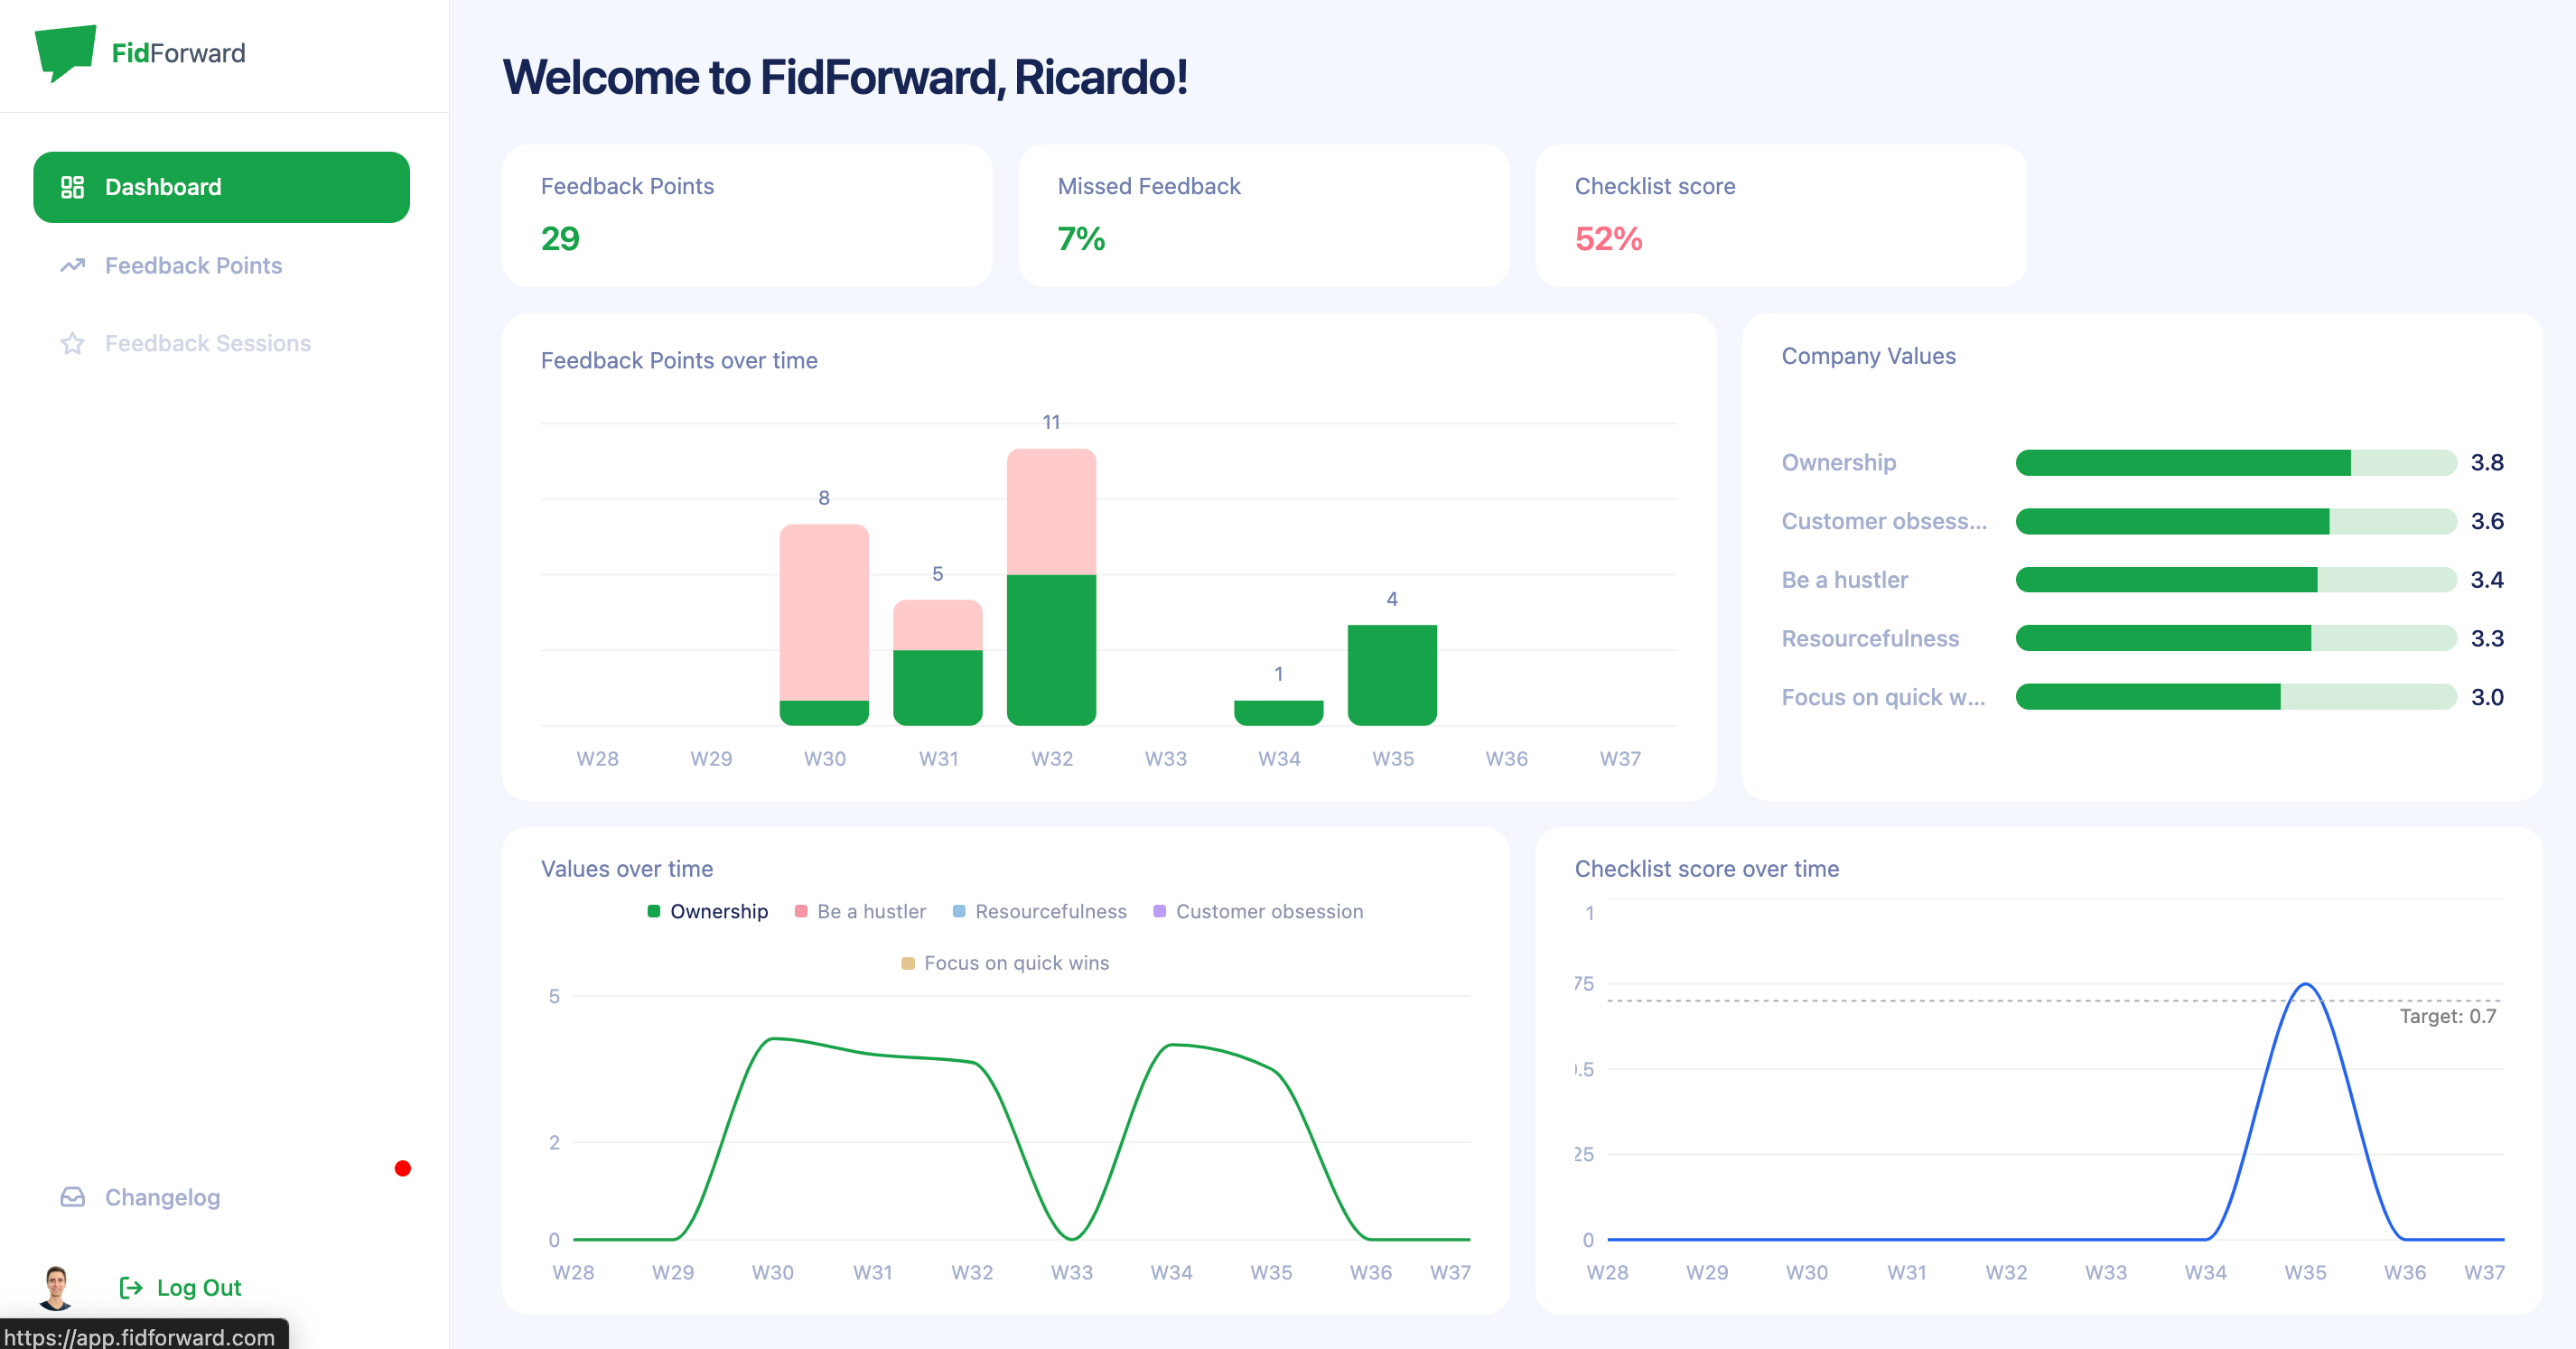Click the Feedback Sessions sidebar icon
This screenshot has height=1349, width=2576.
pyautogui.click(x=73, y=342)
